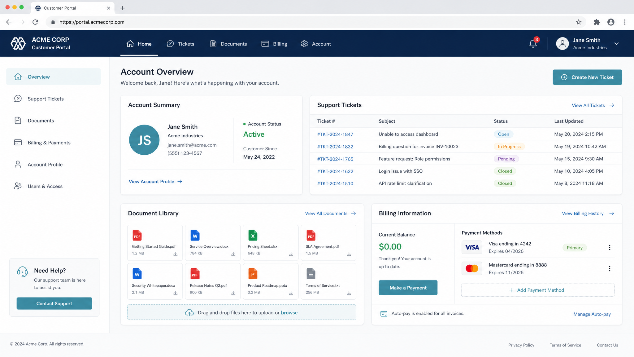Image resolution: width=634 pixels, height=357 pixels.
Task: Open ticket #TKT-2024-1847
Action: coord(335,134)
